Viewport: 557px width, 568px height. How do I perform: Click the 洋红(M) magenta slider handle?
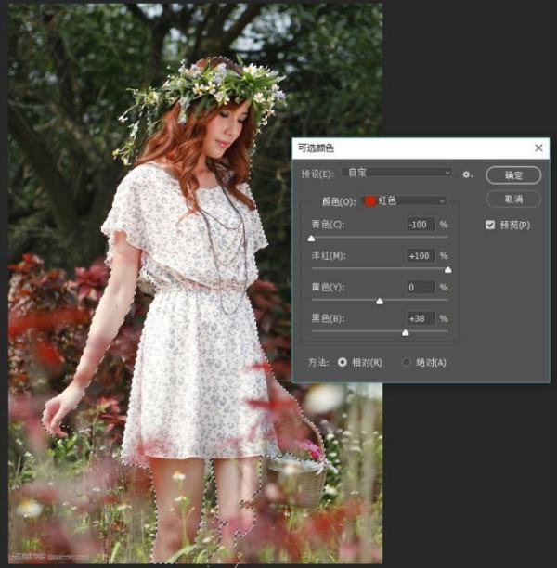(448, 270)
